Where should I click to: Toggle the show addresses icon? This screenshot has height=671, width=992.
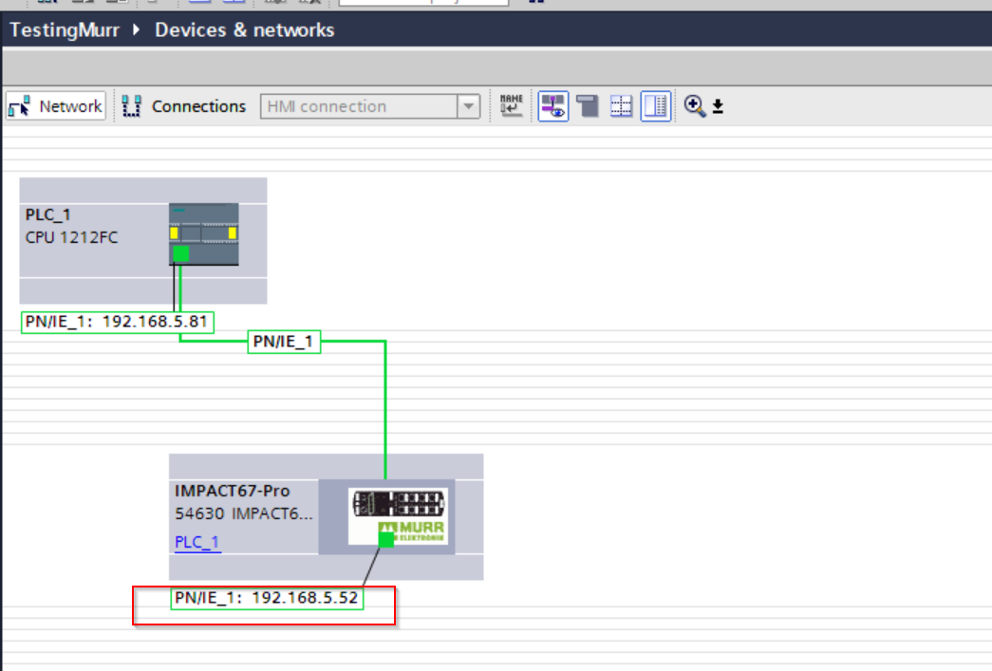pos(552,105)
